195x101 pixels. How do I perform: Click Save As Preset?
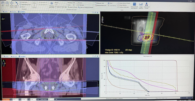(73, 7)
